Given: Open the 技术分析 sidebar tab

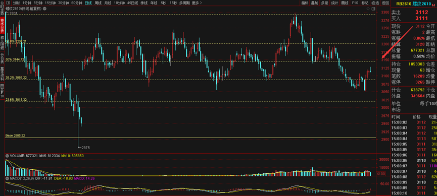Looking at the screenshot, I should 2,26.
